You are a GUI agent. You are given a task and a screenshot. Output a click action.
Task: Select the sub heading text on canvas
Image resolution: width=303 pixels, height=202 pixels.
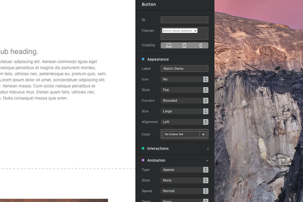click(x=19, y=52)
